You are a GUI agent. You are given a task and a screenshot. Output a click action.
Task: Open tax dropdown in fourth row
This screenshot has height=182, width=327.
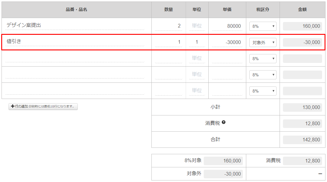[263, 75]
